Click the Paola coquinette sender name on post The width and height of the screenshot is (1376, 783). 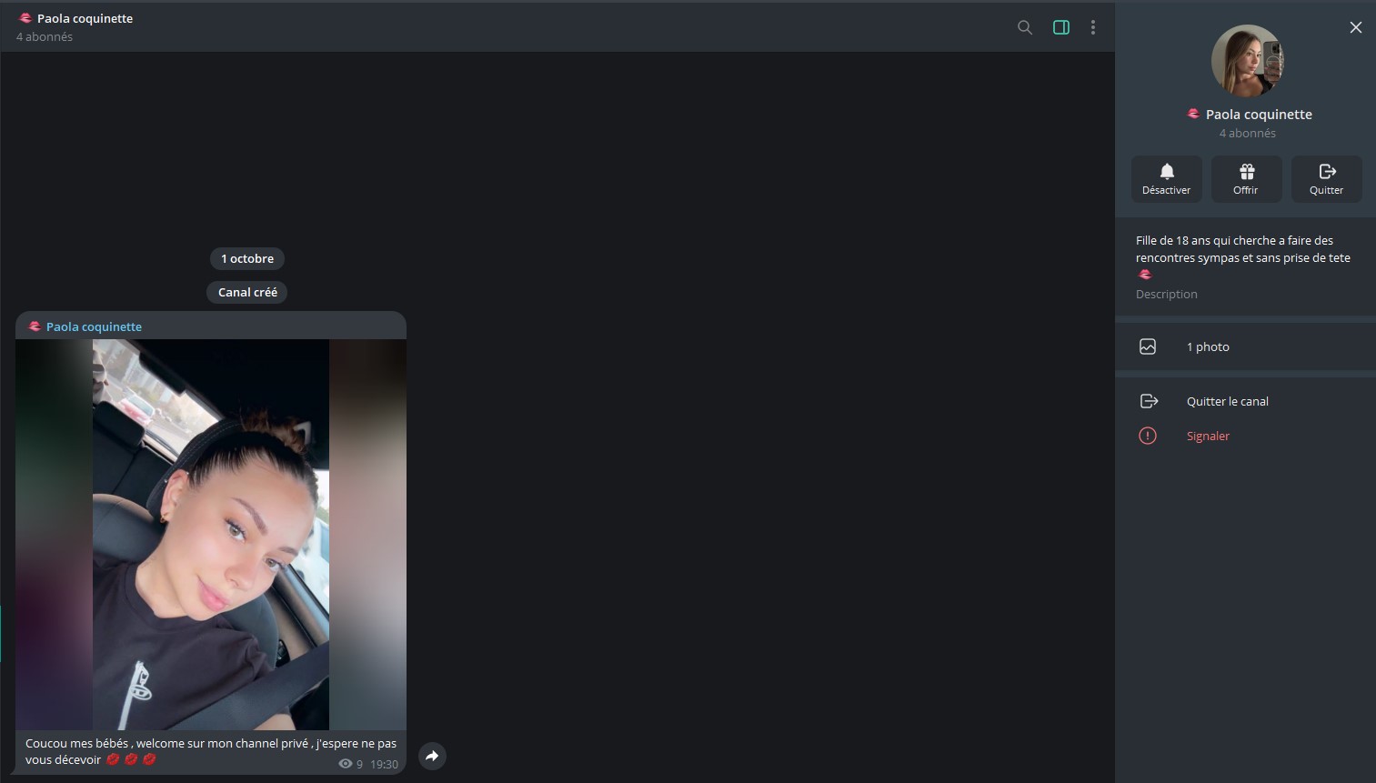[94, 326]
